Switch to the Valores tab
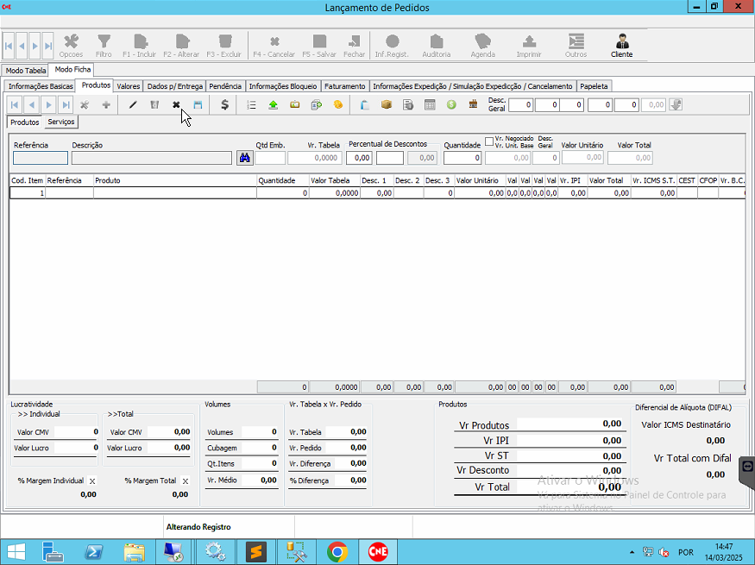 (x=129, y=86)
